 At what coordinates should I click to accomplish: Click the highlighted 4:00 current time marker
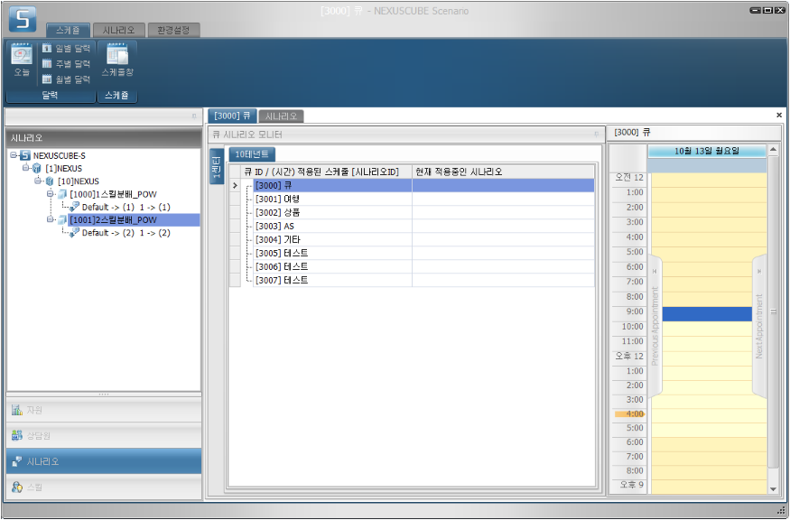pyautogui.click(x=630, y=414)
